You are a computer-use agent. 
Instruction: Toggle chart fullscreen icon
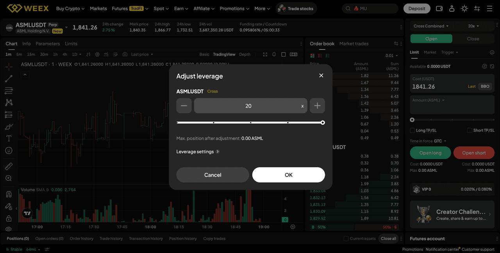pos(265,54)
